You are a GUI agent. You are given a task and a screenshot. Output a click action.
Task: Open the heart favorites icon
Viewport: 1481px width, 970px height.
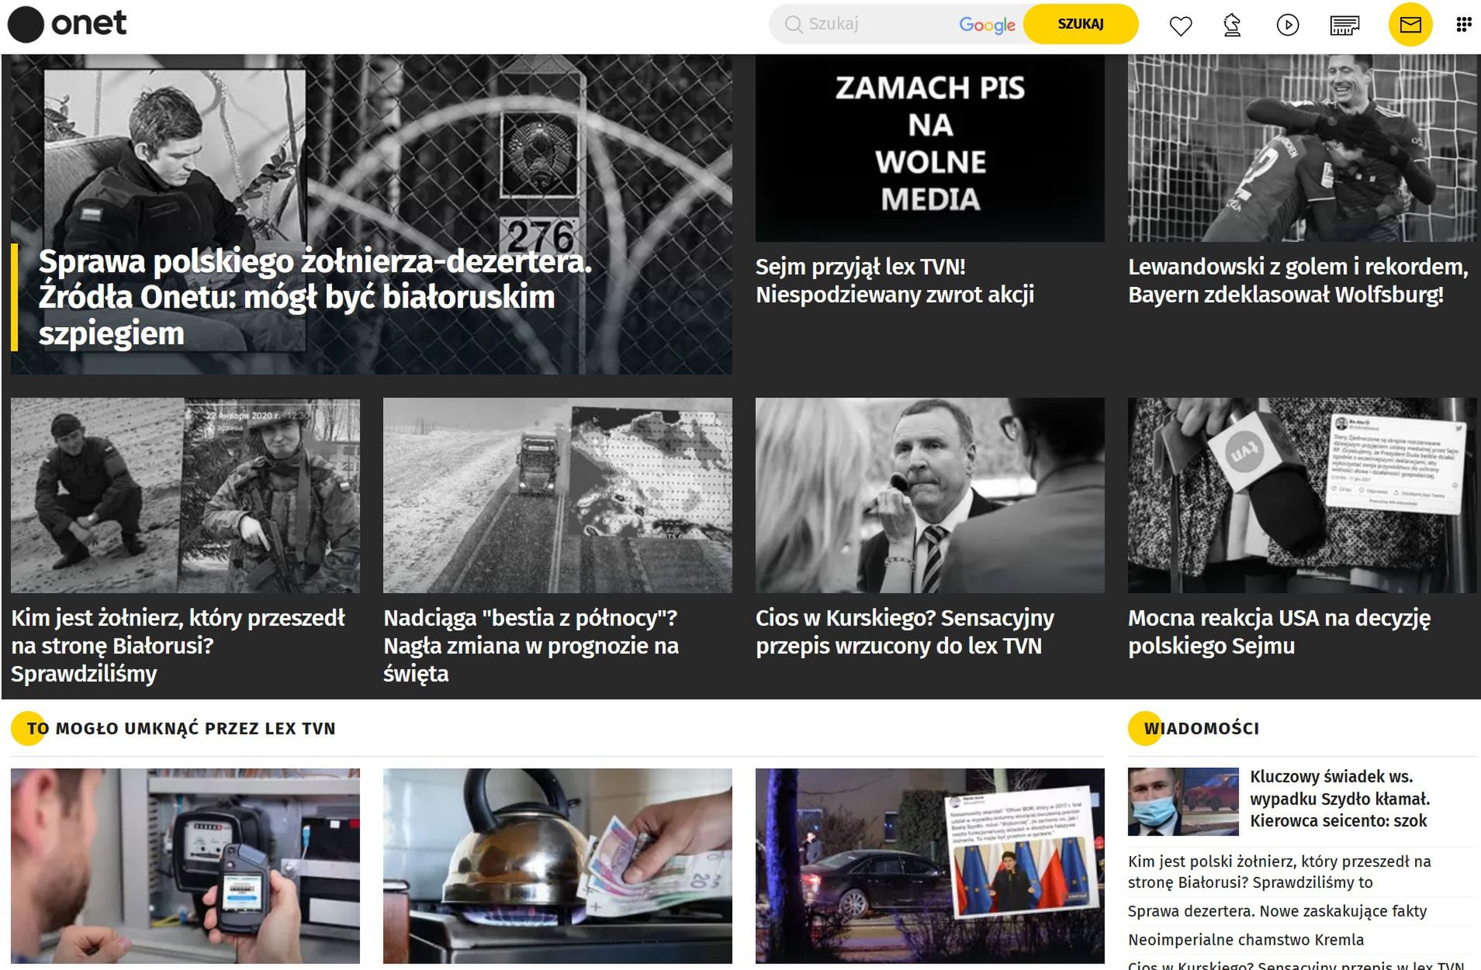point(1180,26)
